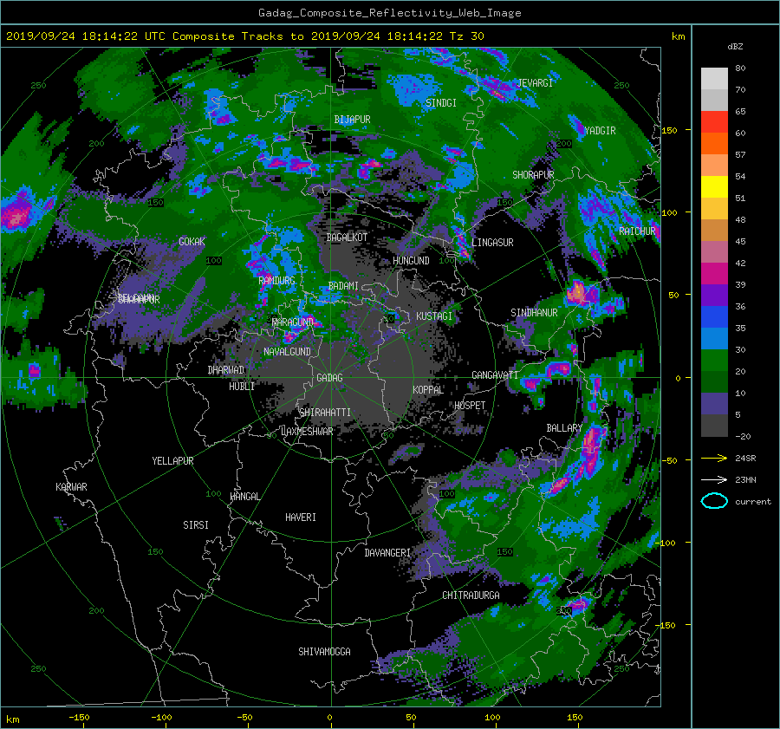Click the LINGASUR city label

click(x=492, y=243)
